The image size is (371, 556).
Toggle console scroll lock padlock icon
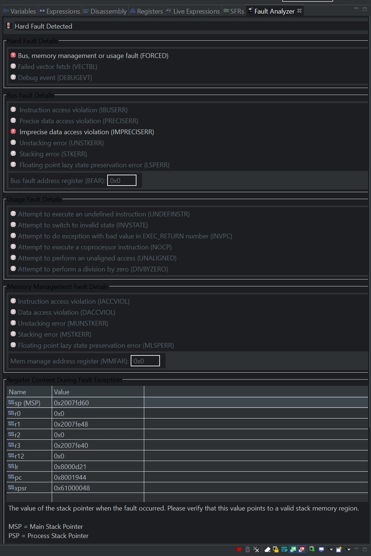point(276,549)
